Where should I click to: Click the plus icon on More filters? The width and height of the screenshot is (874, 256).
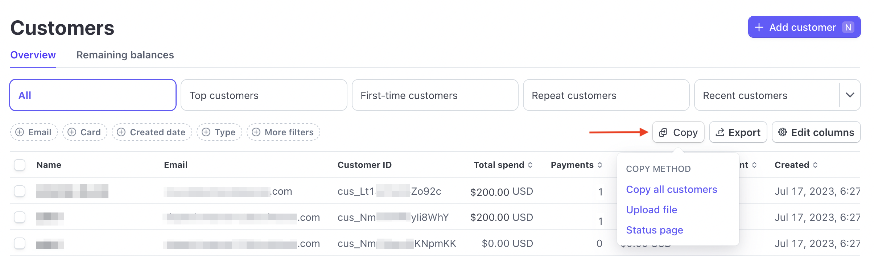(x=256, y=132)
